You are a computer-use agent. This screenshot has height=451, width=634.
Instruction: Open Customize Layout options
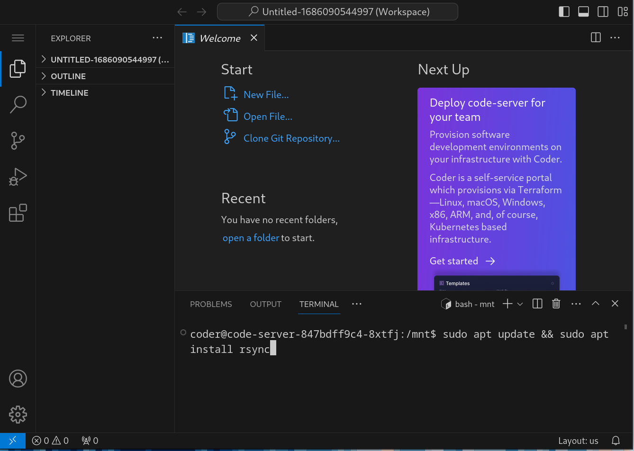click(x=622, y=12)
